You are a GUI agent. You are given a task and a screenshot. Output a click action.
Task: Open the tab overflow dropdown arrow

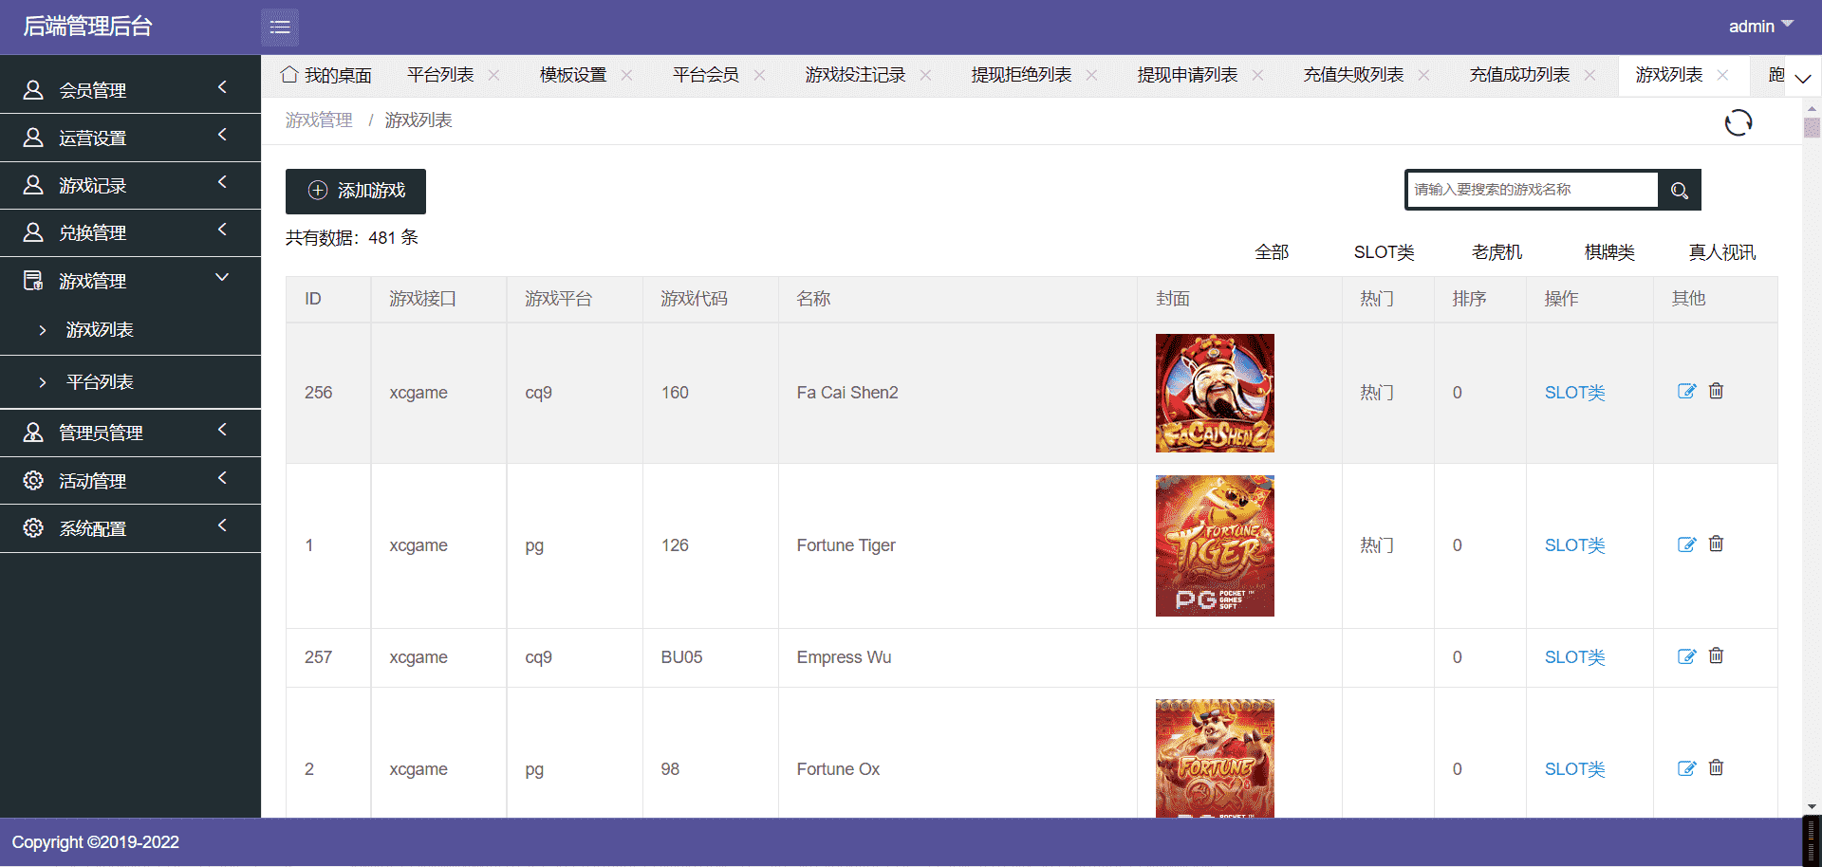[x=1803, y=78]
